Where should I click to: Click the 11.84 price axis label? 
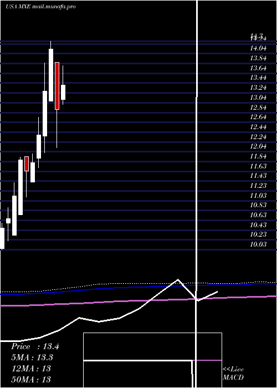pos(258,156)
